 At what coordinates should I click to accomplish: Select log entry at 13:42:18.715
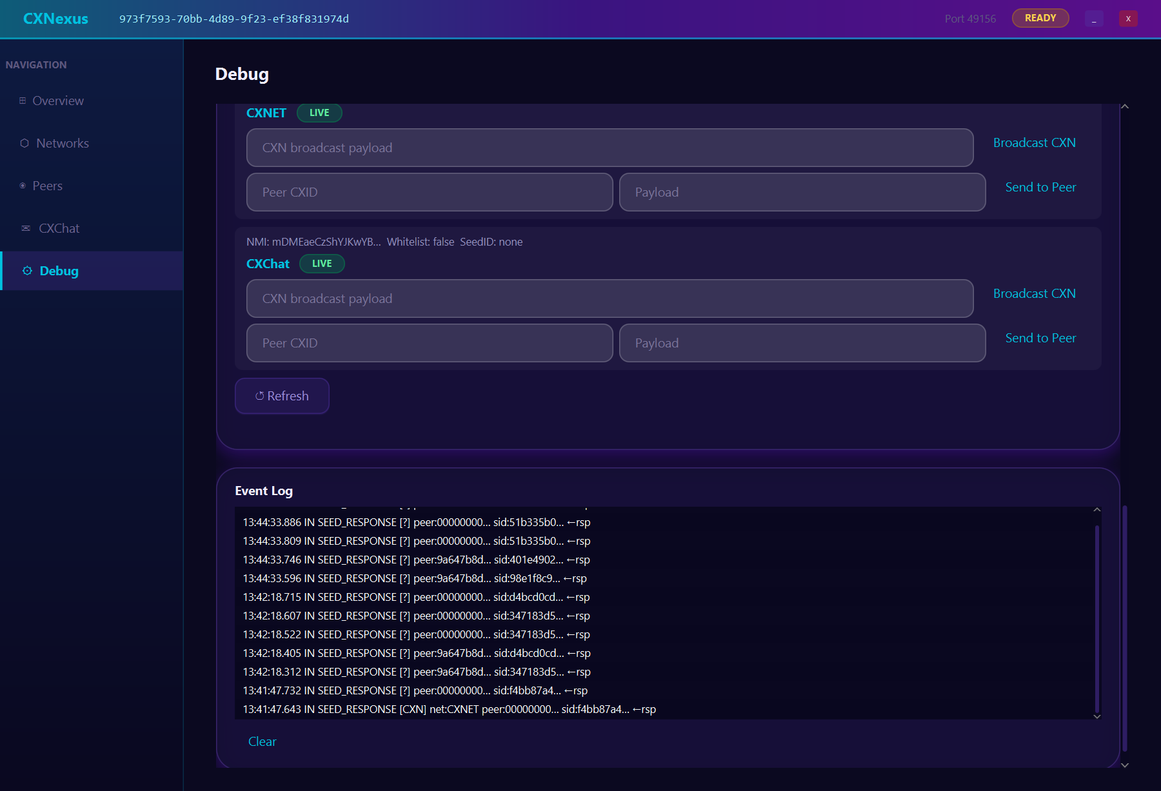pyautogui.click(x=417, y=597)
